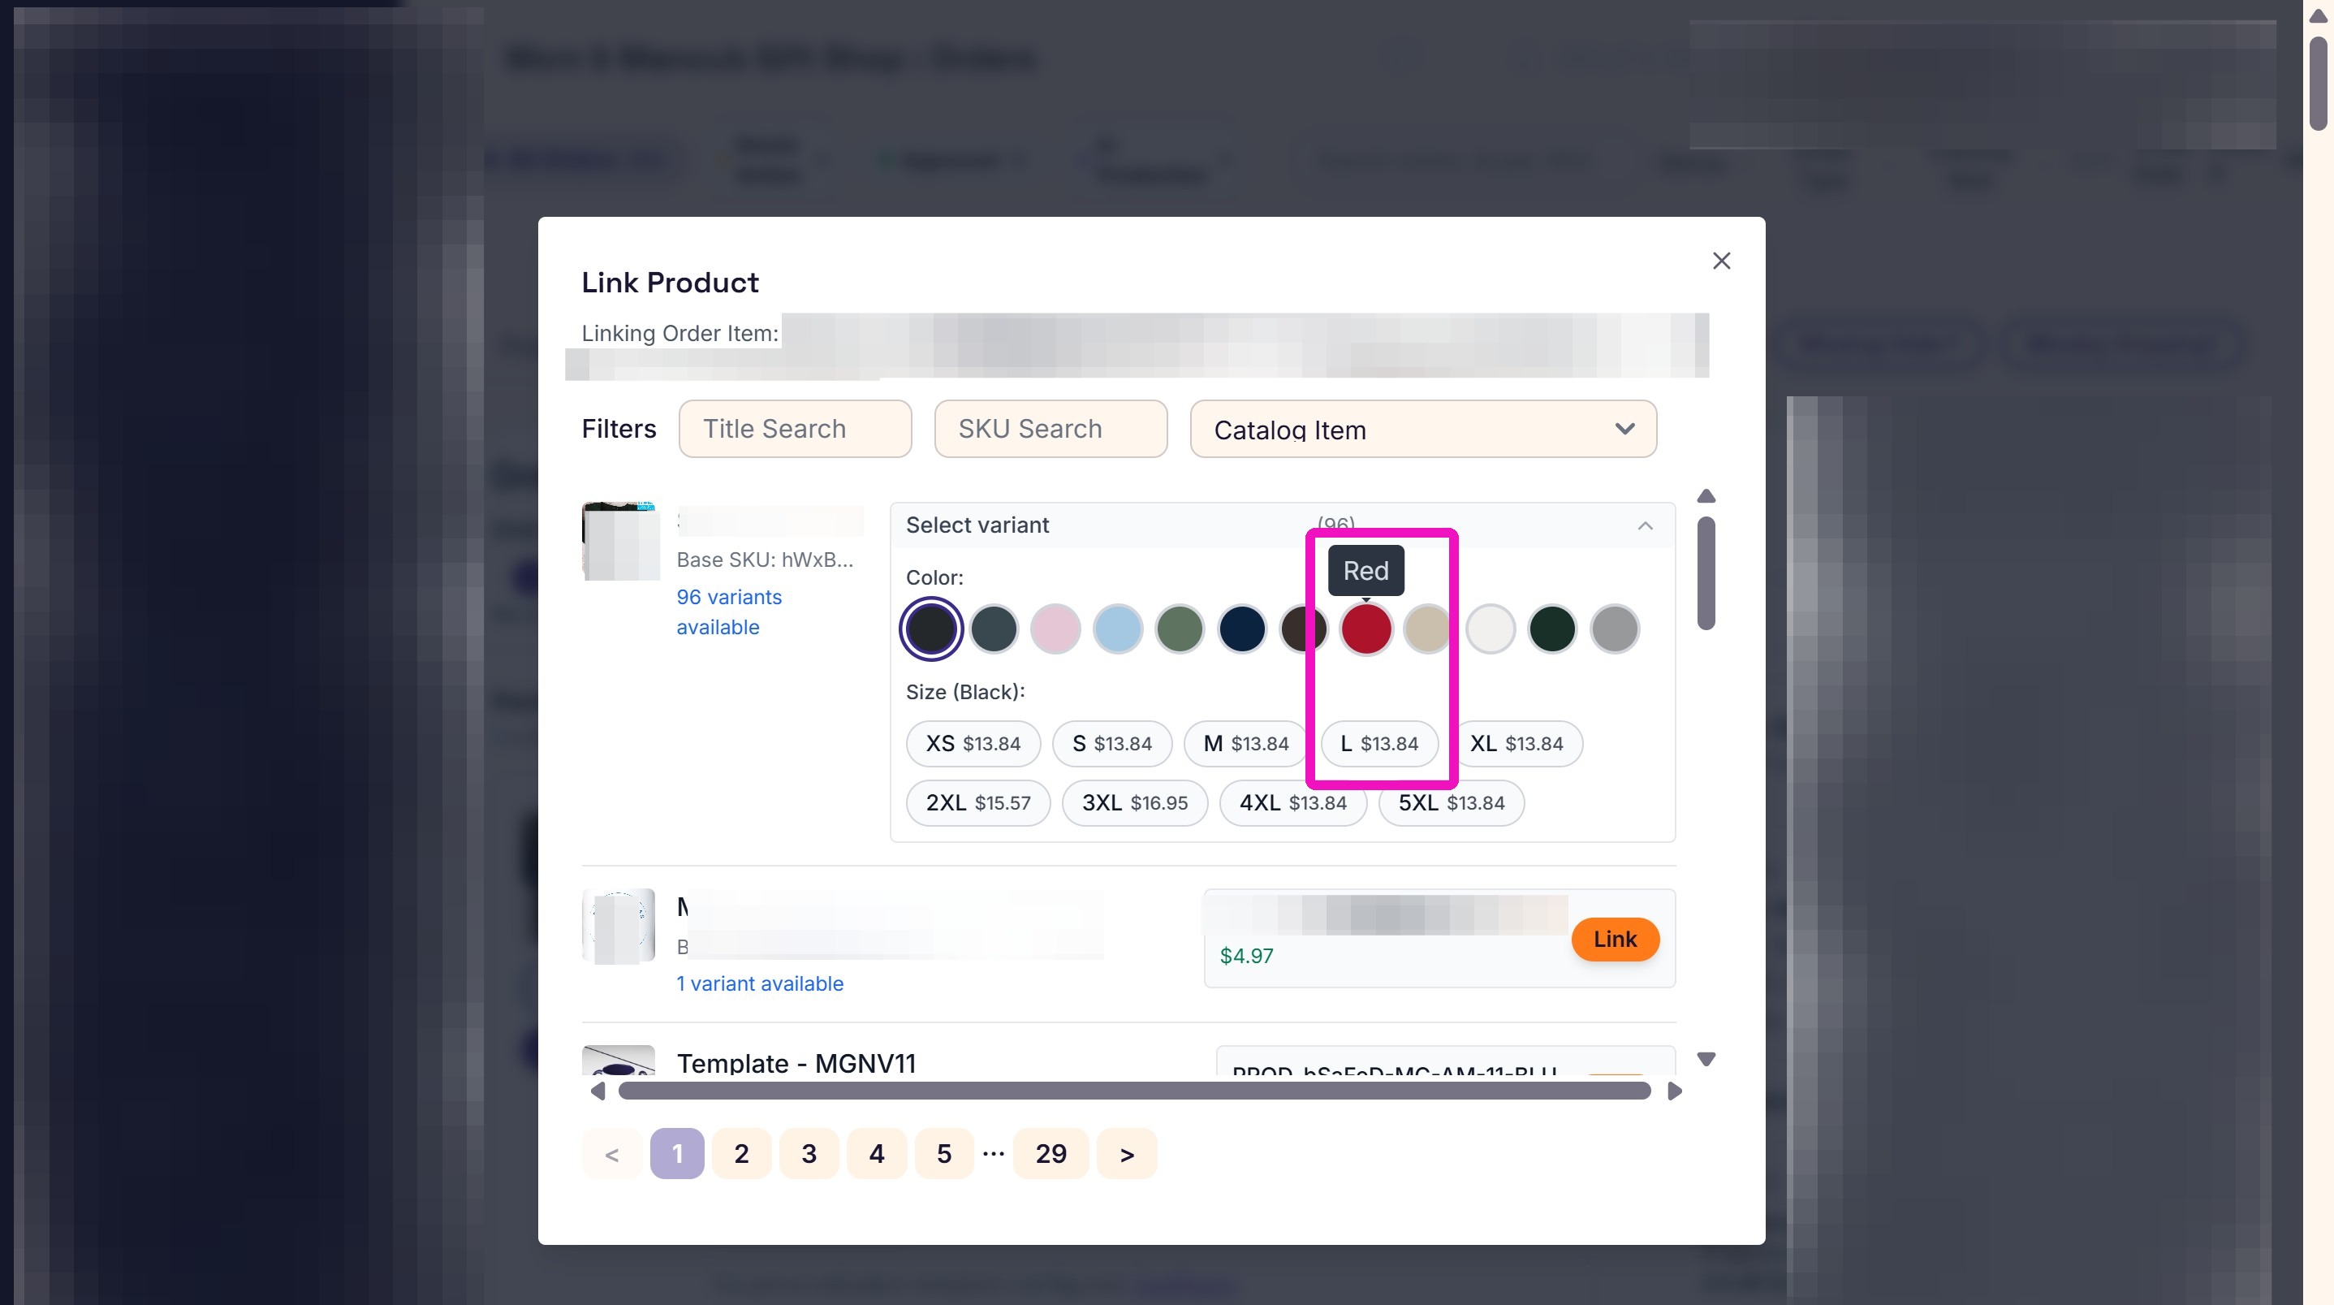The width and height of the screenshot is (2334, 1305).
Task: Open the Catalog Item dropdown
Action: point(1423,429)
